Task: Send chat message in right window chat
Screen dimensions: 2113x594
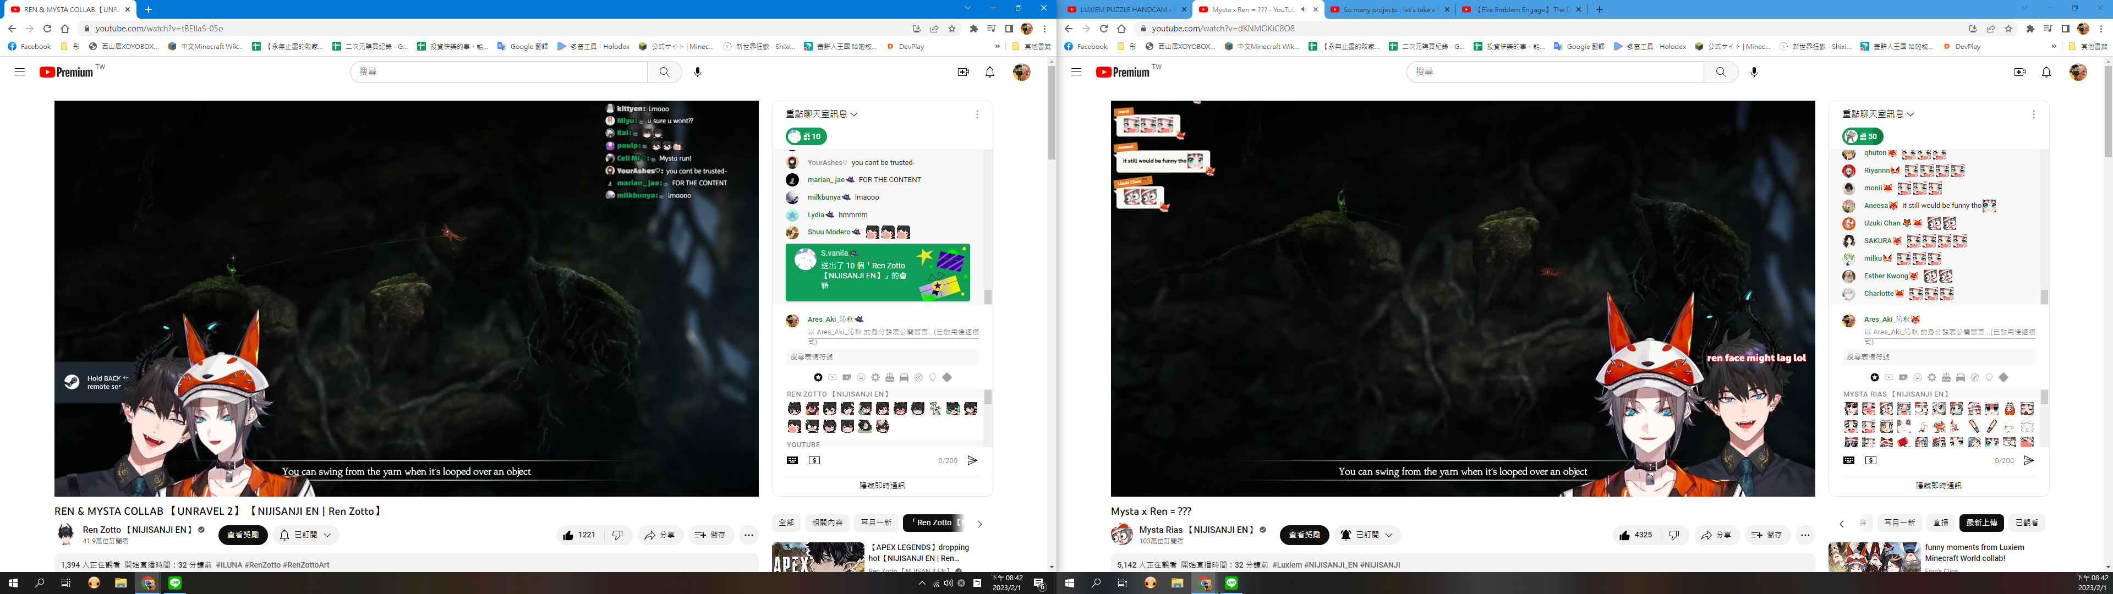Action: [2028, 461]
